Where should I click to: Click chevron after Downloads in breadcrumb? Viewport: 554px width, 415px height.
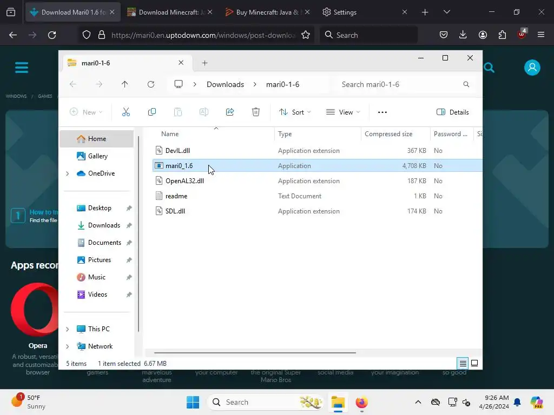255,84
